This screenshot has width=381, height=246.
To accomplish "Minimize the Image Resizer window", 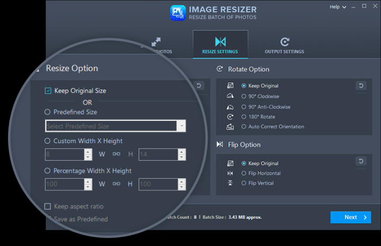I will 353,7.
